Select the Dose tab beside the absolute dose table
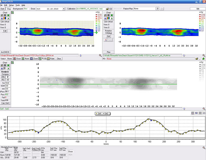This screenshot has height=160, width=206. (x=71, y=151)
